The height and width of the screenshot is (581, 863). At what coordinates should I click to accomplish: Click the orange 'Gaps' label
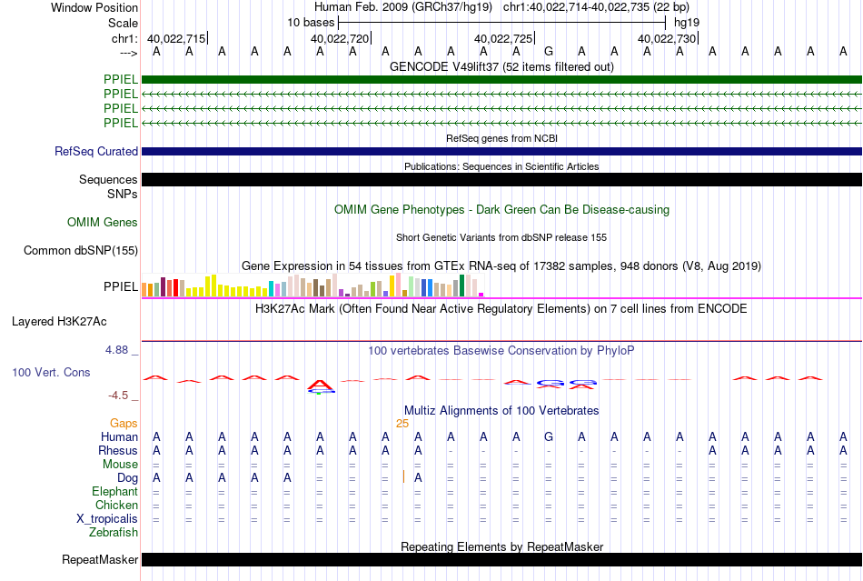[124, 423]
